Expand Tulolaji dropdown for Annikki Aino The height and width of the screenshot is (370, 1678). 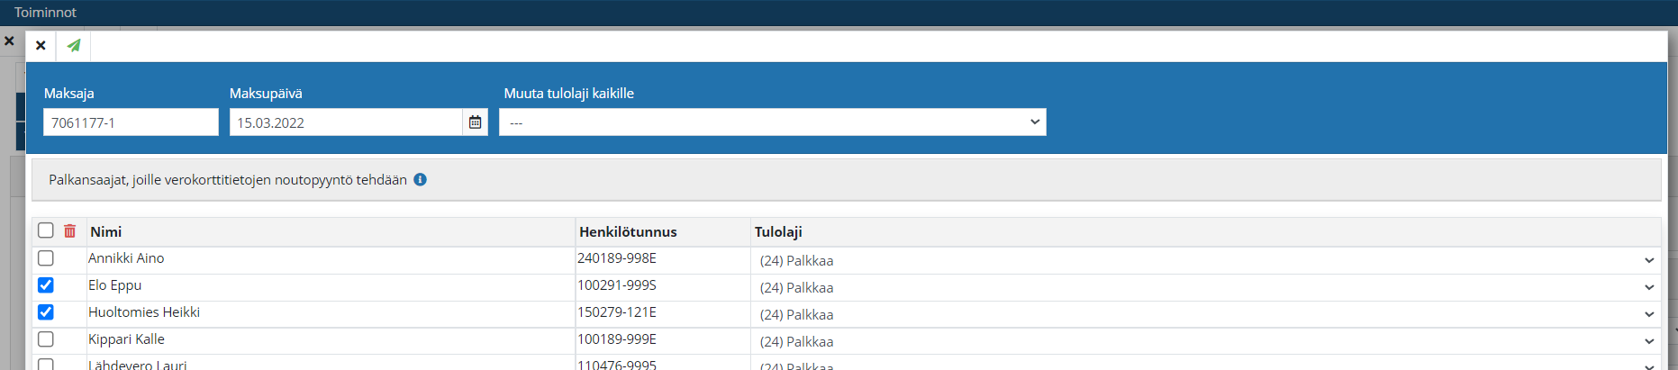coord(1205,261)
